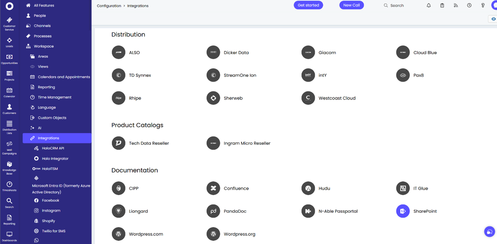
Task: Open the clock history icon in header
Action: pyautogui.click(x=469, y=5)
